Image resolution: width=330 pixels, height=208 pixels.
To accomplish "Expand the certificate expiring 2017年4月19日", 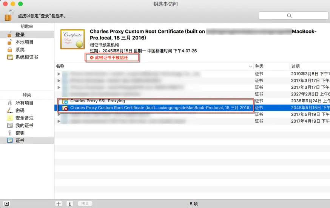I will pos(59,121).
